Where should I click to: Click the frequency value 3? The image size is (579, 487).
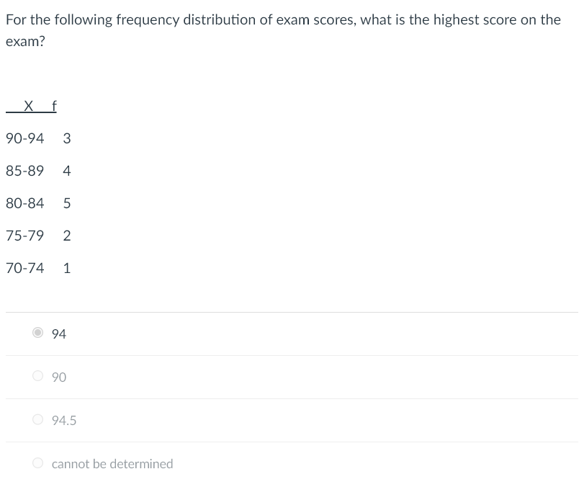(66, 138)
